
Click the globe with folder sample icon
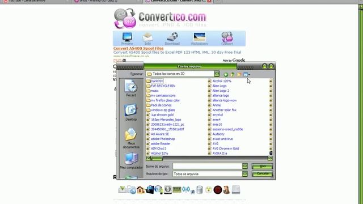(132, 190)
